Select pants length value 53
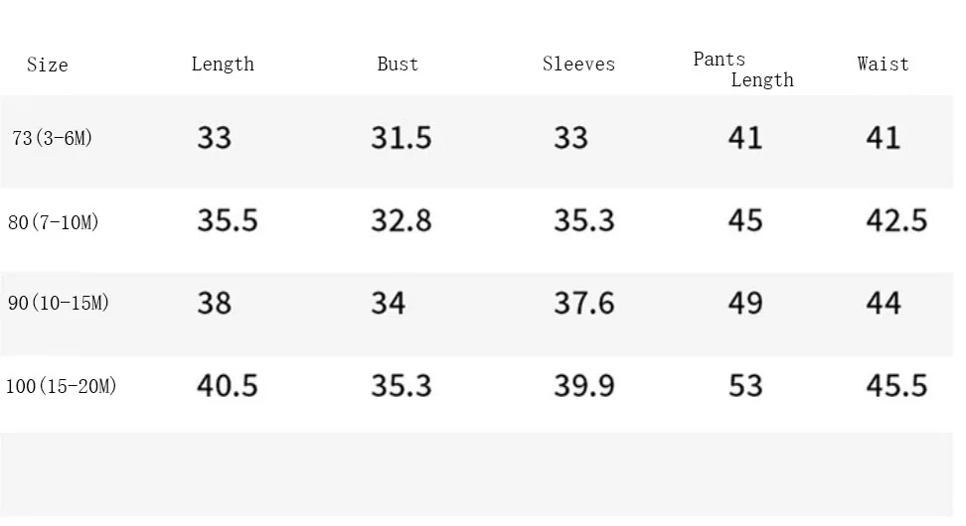The image size is (966, 526). pos(745,386)
